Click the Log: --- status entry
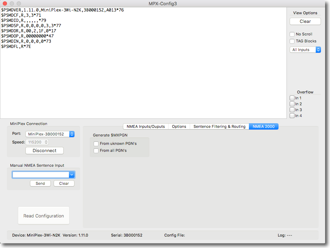Screen dimensions: 330x248 285,235
